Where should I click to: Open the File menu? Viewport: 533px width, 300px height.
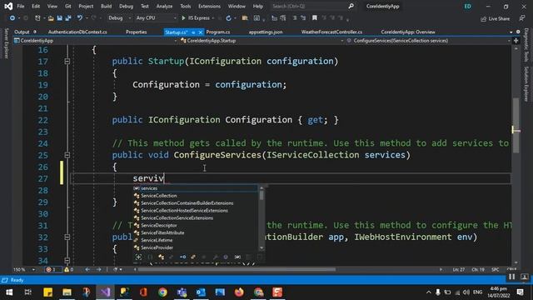(20, 6)
